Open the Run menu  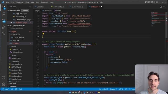[x=37, y=2]
